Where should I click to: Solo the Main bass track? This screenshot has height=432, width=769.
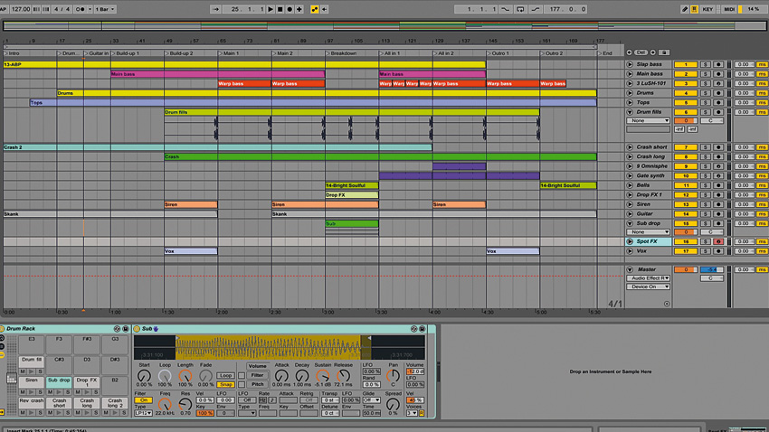pyautogui.click(x=705, y=74)
